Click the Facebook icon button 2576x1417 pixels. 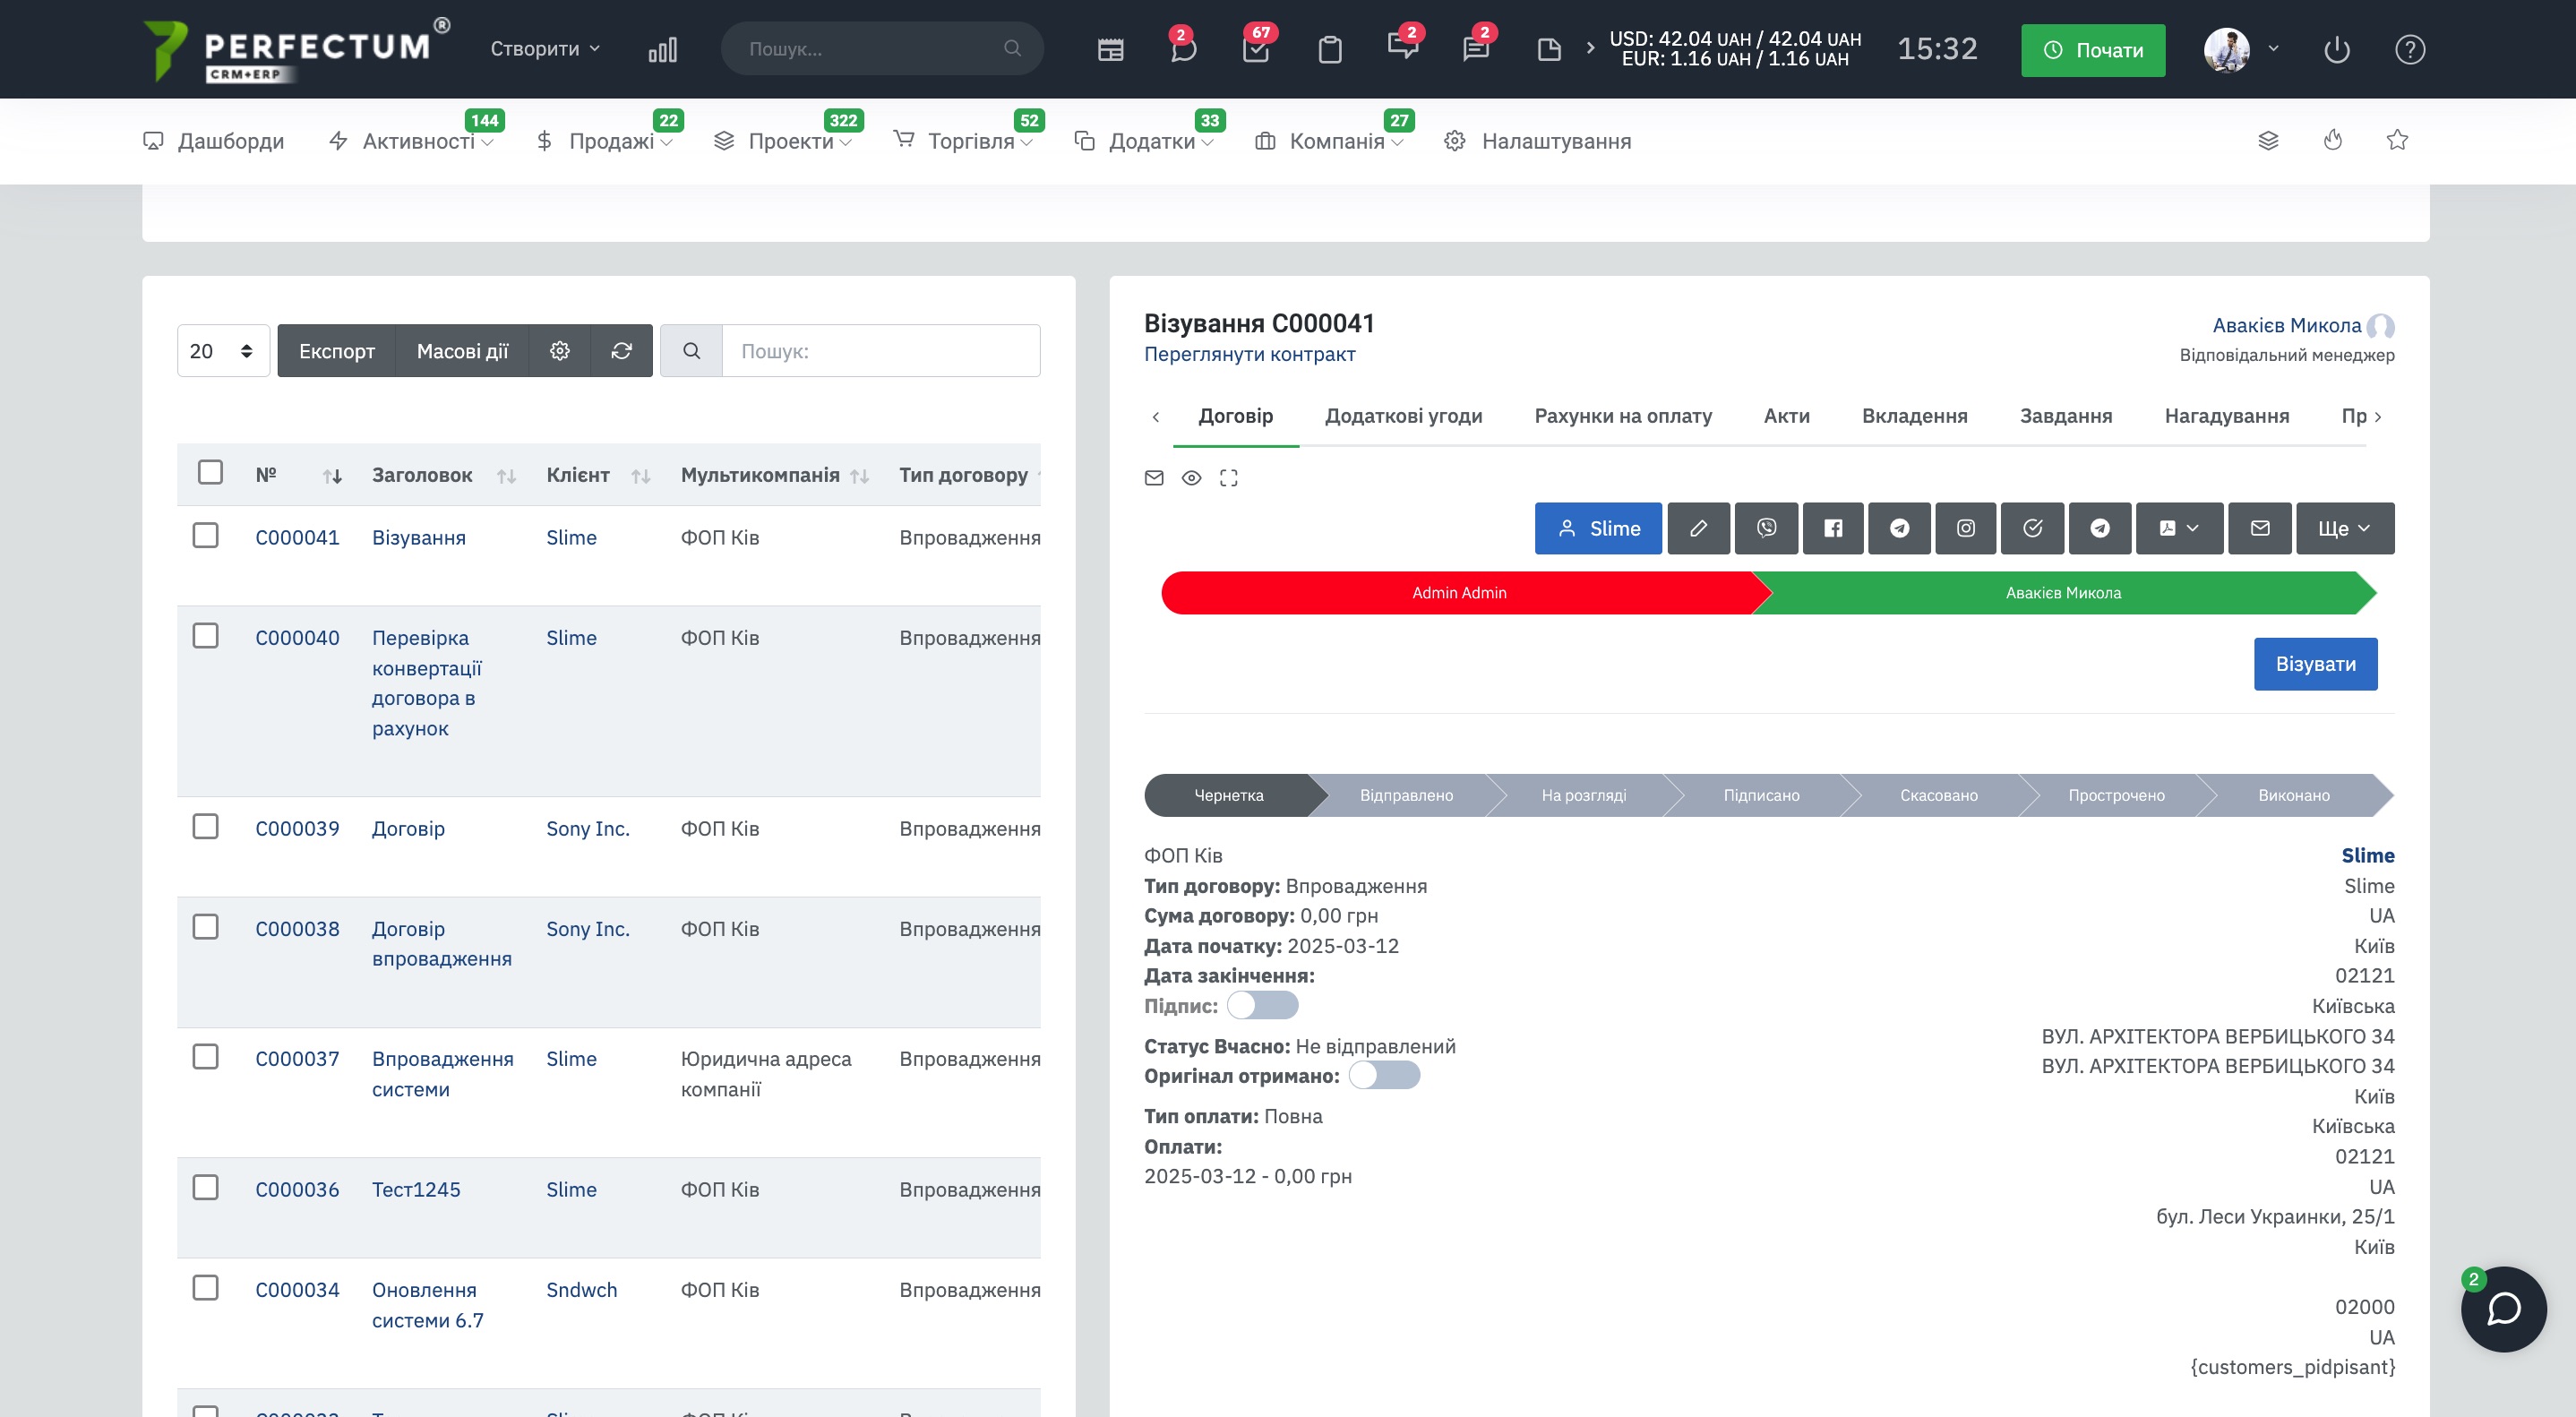coord(1832,528)
